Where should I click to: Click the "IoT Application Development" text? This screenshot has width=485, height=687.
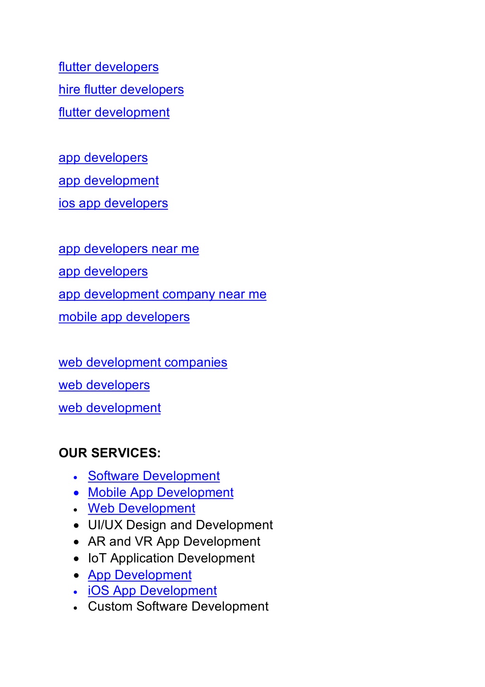(x=171, y=558)
